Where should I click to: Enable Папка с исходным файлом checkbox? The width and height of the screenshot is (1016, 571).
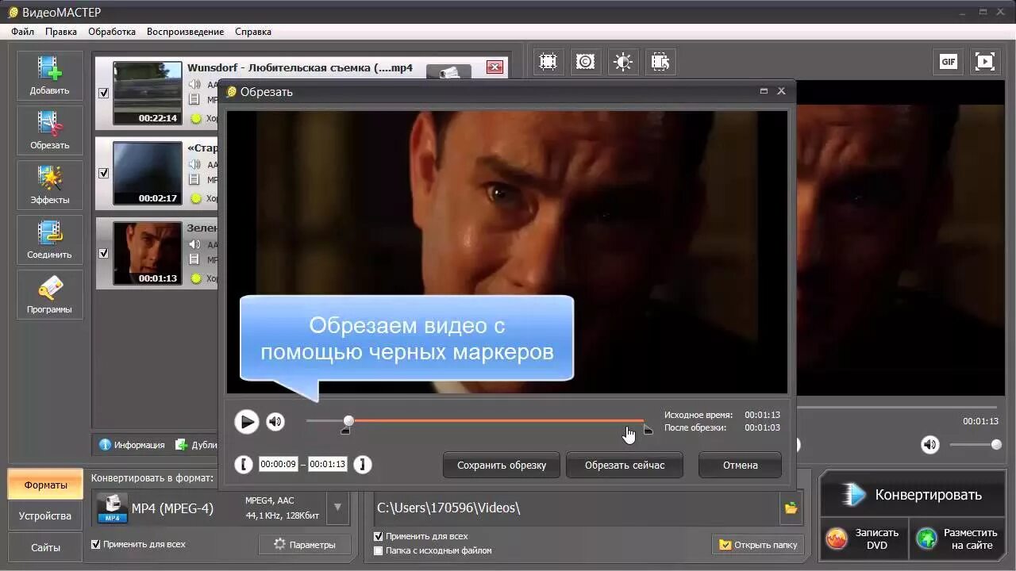point(379,550)
